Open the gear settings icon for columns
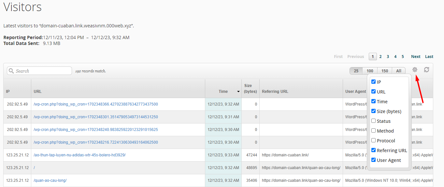Image resolution: width=444 pixels, height=187 pixels. click(415, 69)
